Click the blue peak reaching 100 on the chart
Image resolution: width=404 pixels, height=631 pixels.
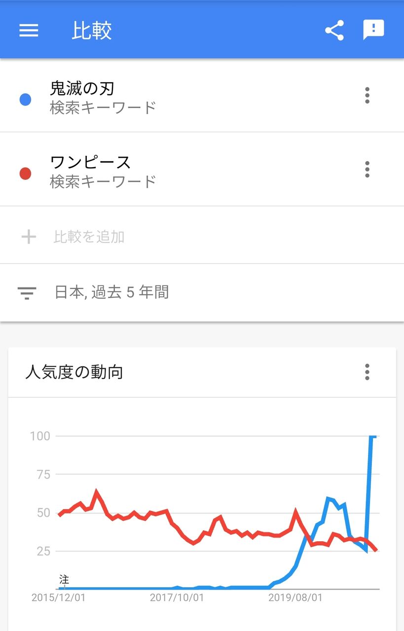coord(373,436)
